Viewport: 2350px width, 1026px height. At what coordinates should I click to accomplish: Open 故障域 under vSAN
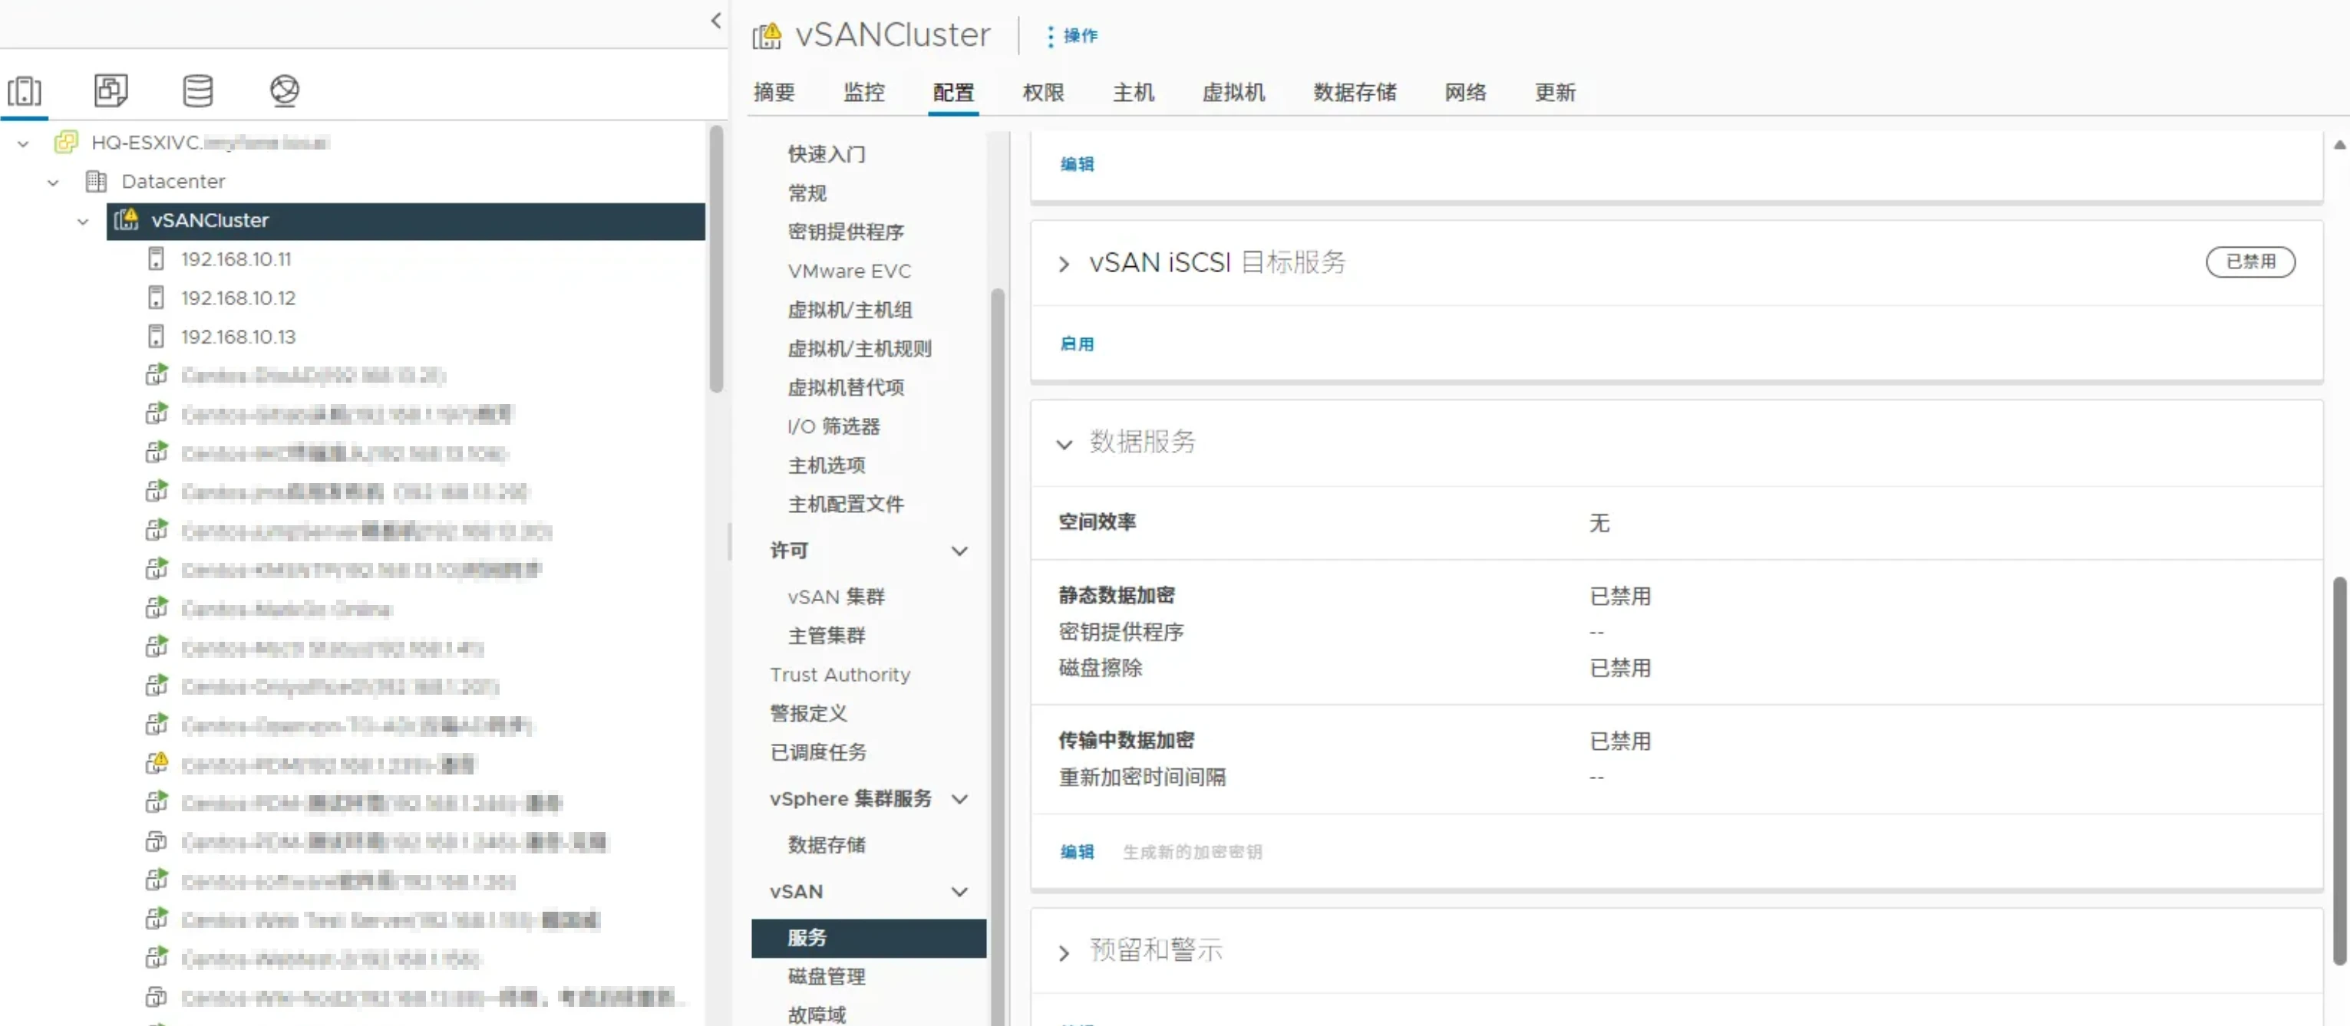[817, 1015]
